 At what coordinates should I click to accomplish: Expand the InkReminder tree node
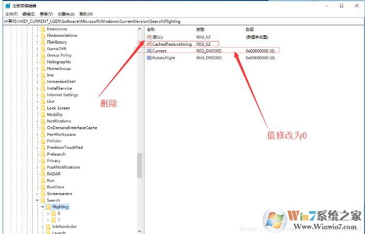(x=43, y=226)
